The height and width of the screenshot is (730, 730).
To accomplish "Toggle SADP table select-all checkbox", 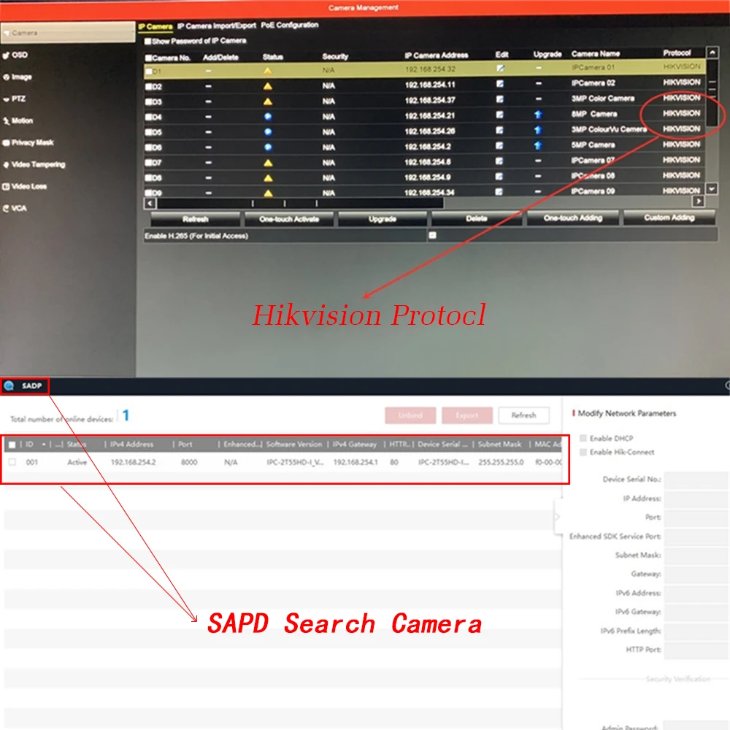I will [x=12, y=445].
